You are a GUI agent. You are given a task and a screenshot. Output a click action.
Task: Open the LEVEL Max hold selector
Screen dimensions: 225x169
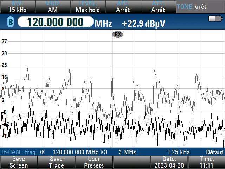tap(88, 7)
